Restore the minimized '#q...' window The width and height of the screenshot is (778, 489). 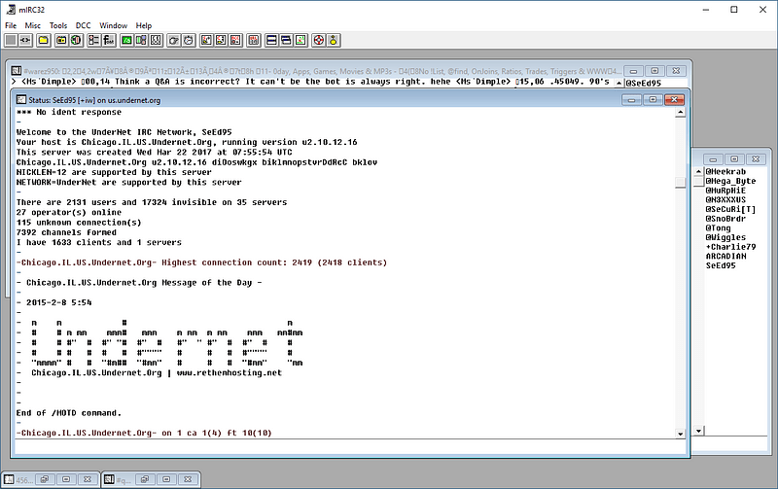coord(145,479)
